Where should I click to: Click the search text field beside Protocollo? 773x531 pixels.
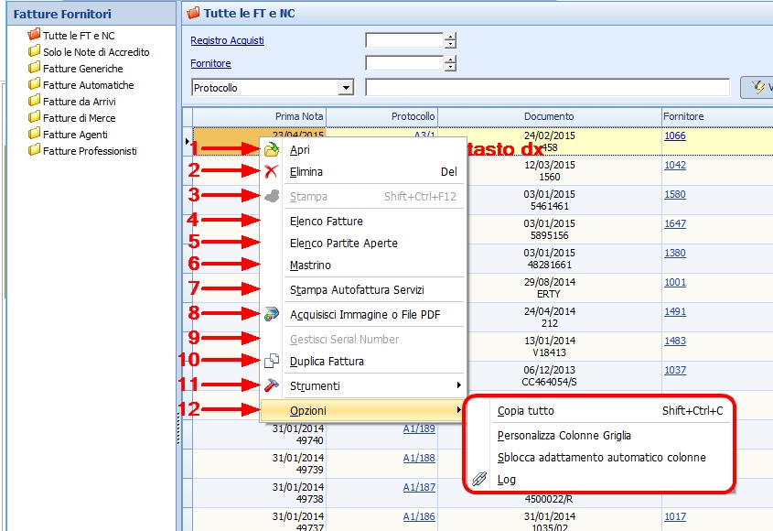[x=547, y=88]
